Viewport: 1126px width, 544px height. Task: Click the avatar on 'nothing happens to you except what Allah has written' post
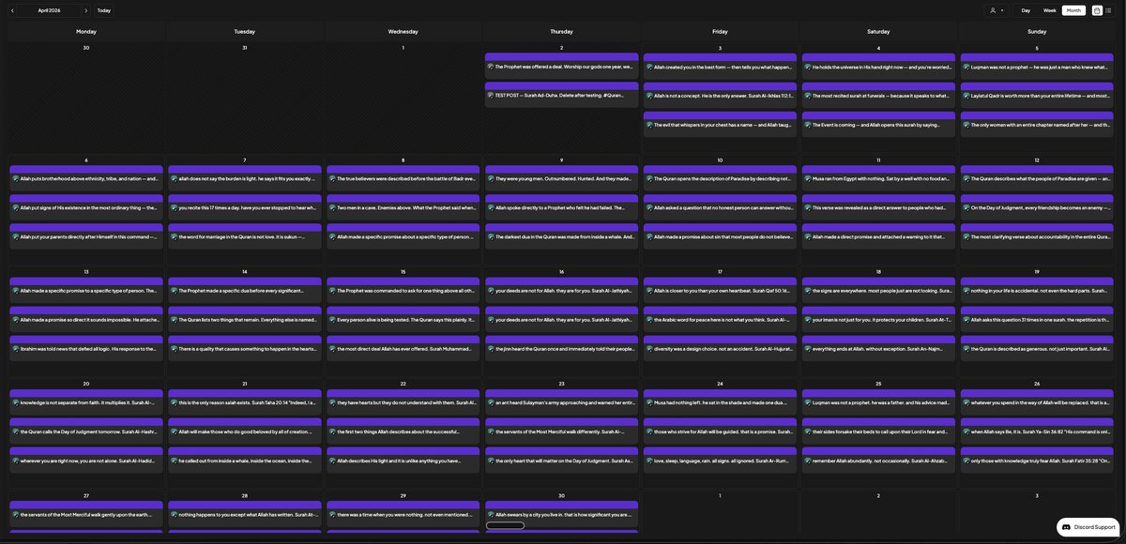tap(174, 514)
